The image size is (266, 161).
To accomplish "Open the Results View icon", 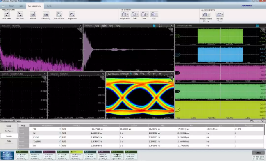I will coord(220,15).
